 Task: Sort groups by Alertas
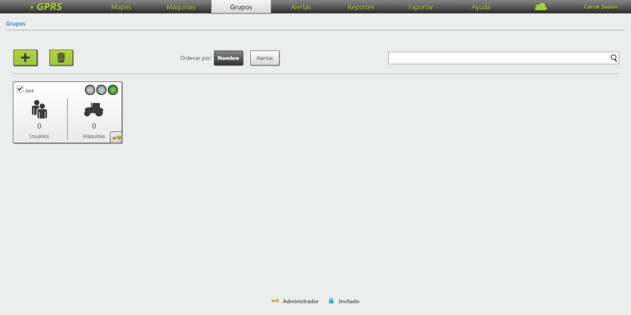(x=264, y=58)
